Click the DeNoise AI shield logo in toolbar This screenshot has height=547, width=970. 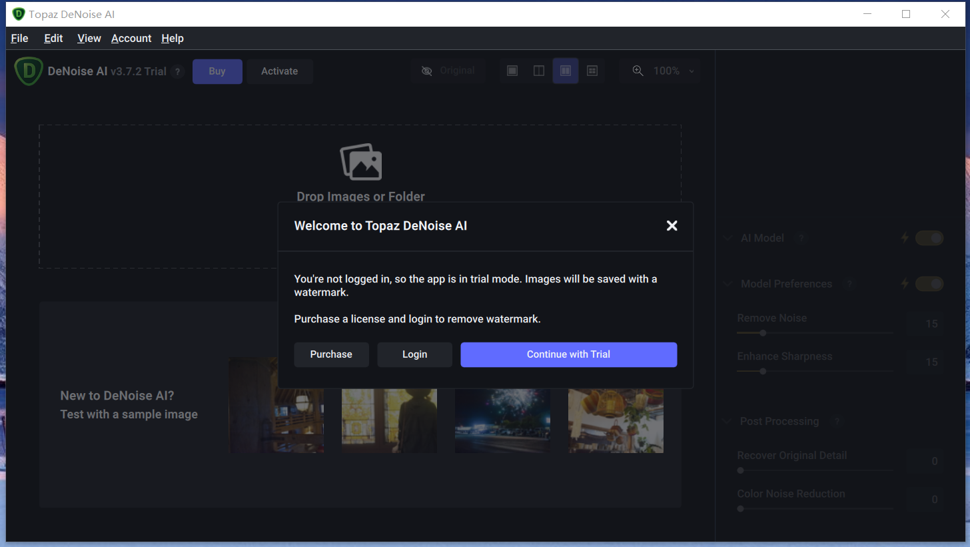pos(29,71)
